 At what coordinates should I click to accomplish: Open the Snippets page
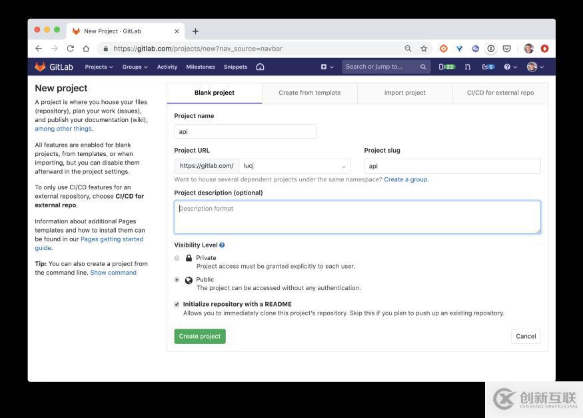[x=235, y=67]
